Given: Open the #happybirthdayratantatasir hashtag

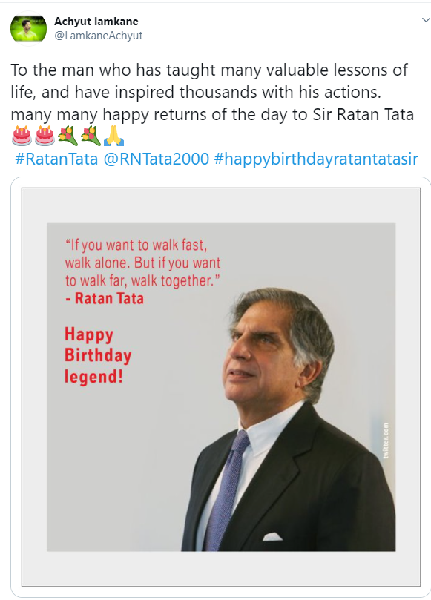Looking at the screenshot, I should pos(316,159).
